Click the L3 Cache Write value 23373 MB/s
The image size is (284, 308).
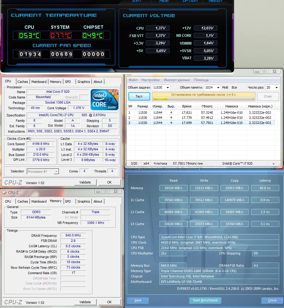[204, 224]
